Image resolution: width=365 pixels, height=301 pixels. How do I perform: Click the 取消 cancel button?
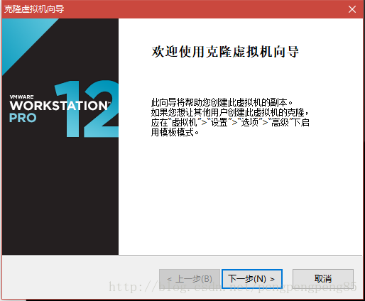tap(323, 278)
